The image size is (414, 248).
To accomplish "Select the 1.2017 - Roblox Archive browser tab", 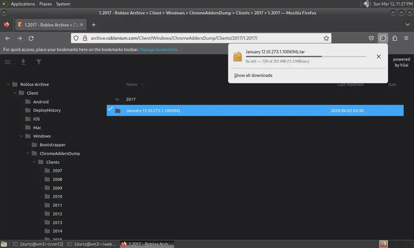I will click(x=51, y=25).
